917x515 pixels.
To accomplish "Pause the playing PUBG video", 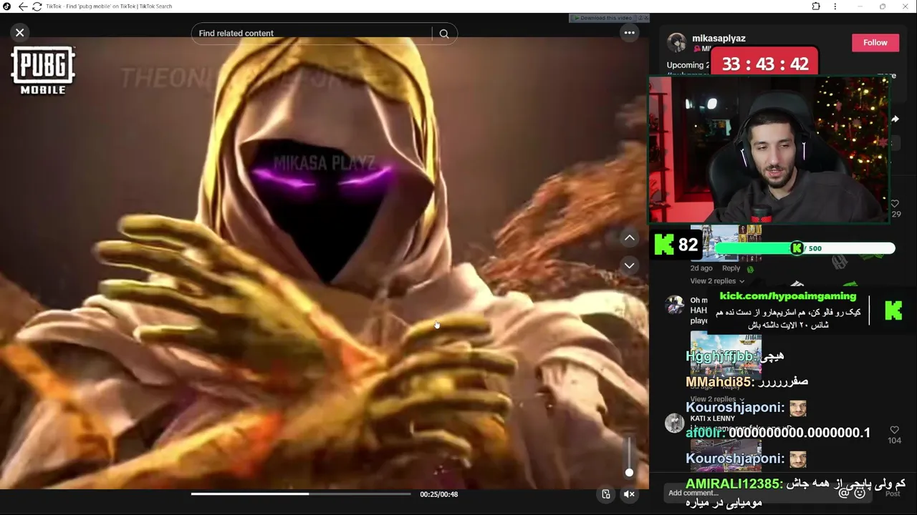I will (324, 263).
